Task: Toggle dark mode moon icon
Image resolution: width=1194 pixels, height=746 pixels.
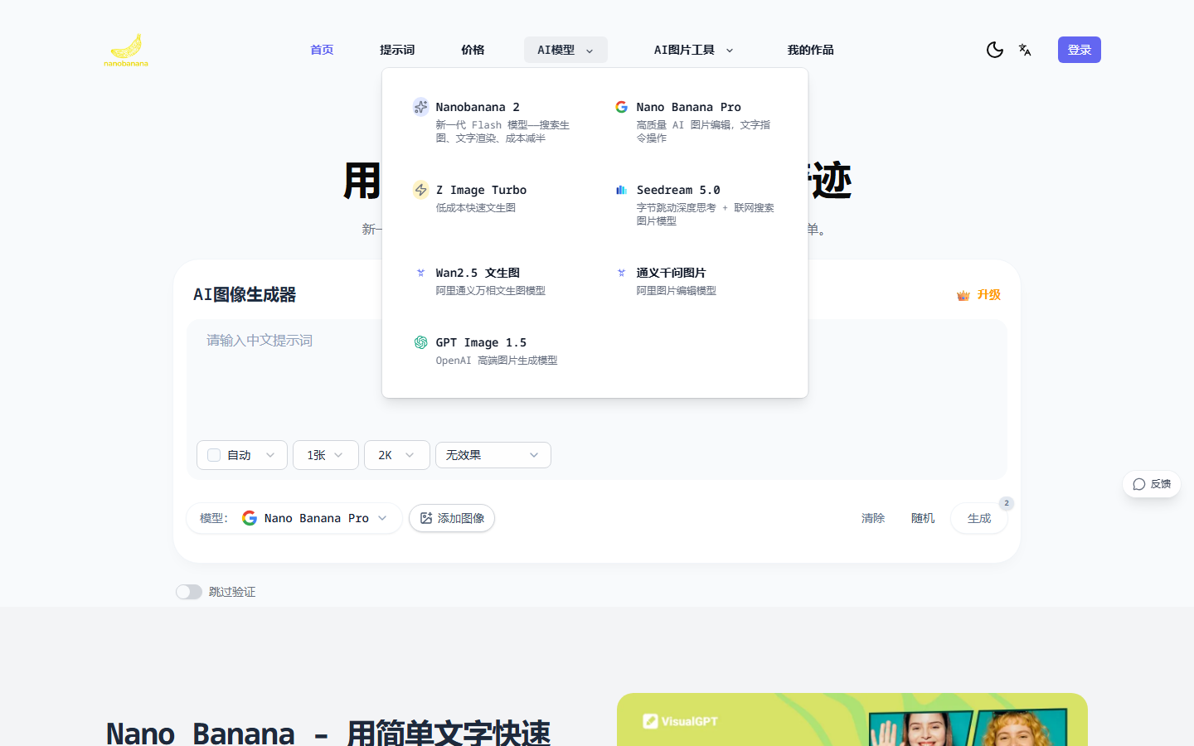Action: 995,50
